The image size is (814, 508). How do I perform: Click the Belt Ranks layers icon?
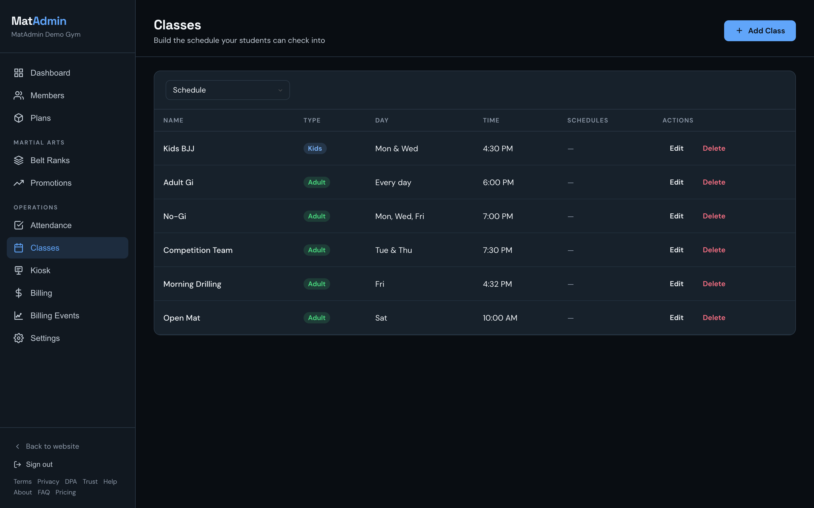pos(18,160)
